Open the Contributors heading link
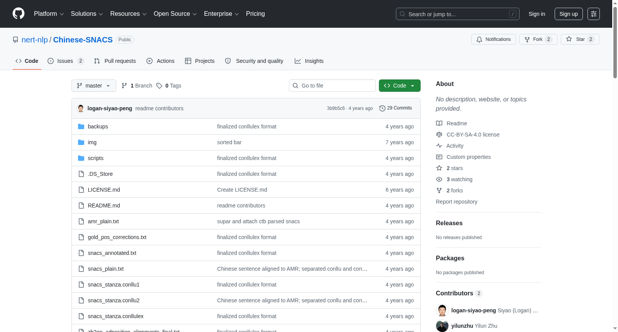This screenshot has height=332, width=618. tap(459, 293)
